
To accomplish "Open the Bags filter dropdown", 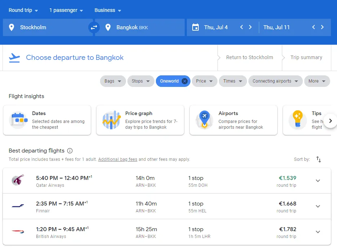I will (x=113, y=81).
